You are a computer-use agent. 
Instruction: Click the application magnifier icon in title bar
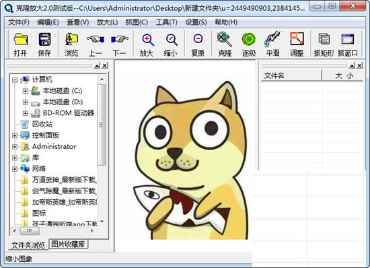9,8
